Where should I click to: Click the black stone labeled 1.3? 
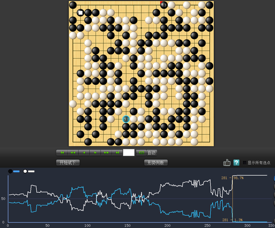(x=164, y=5)
